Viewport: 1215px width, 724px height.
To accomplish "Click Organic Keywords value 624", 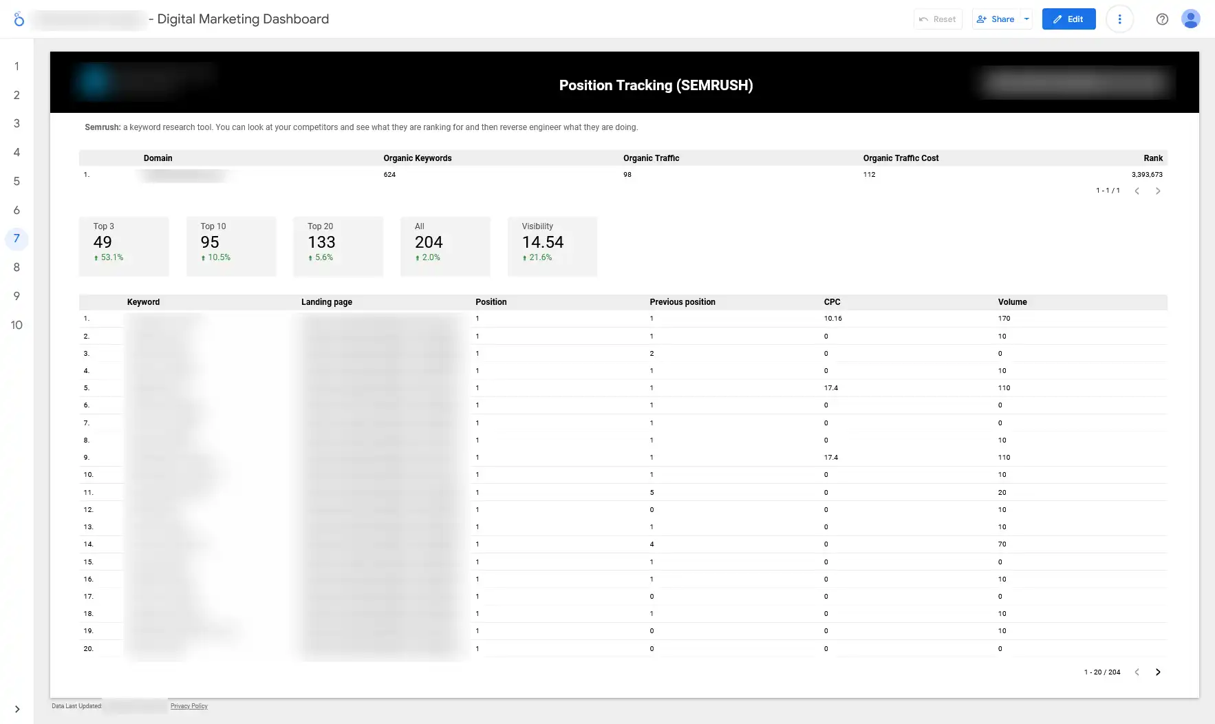I will [389, 175].
